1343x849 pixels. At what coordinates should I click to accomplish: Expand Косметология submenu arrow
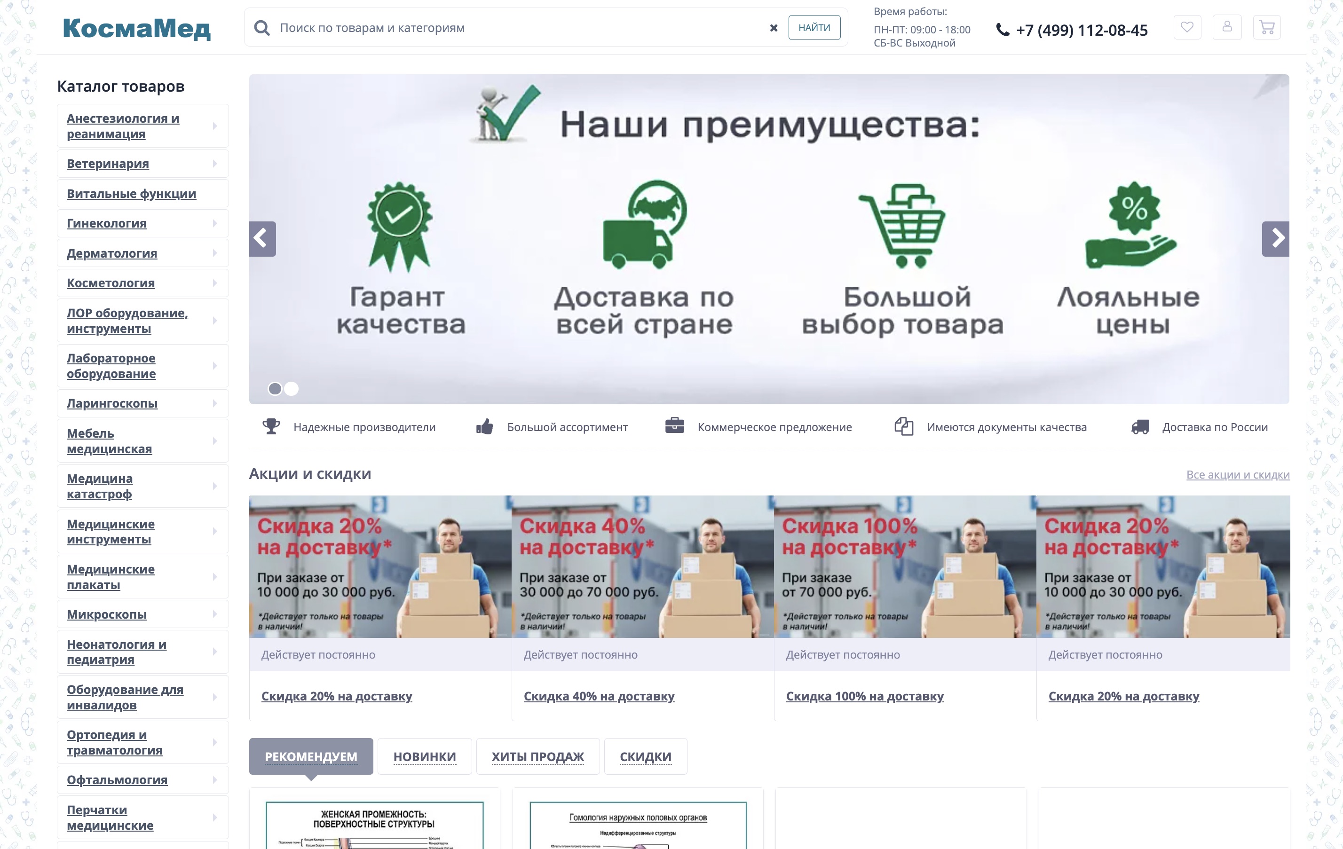coord(215,283)
